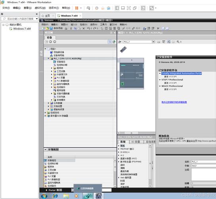The width and height of the screenshot is (216, 199).
Task: Switch to Portal 视图 at bottom
Action: tap(54, 190)
